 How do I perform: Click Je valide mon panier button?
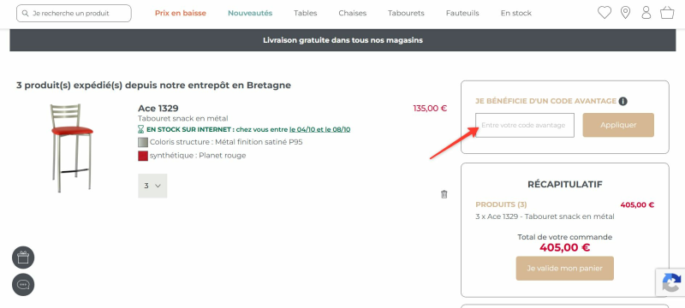pos(564,269)
